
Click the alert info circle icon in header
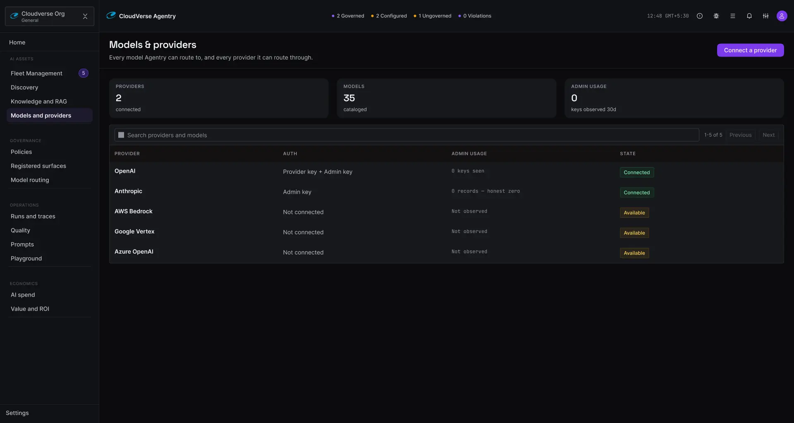[700, 16]
